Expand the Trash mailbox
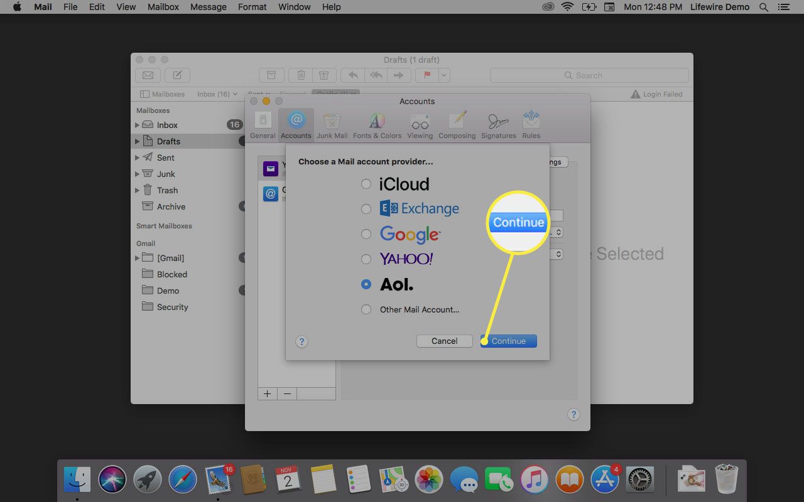Image resolution: width=804 pixels, height=502 pixels. 137,190
